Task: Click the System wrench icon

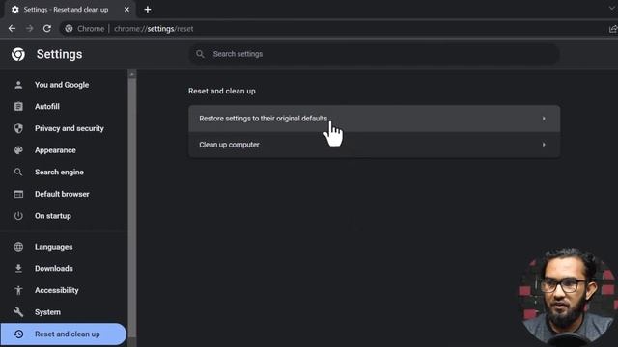Action: click(x=18, y=312)
